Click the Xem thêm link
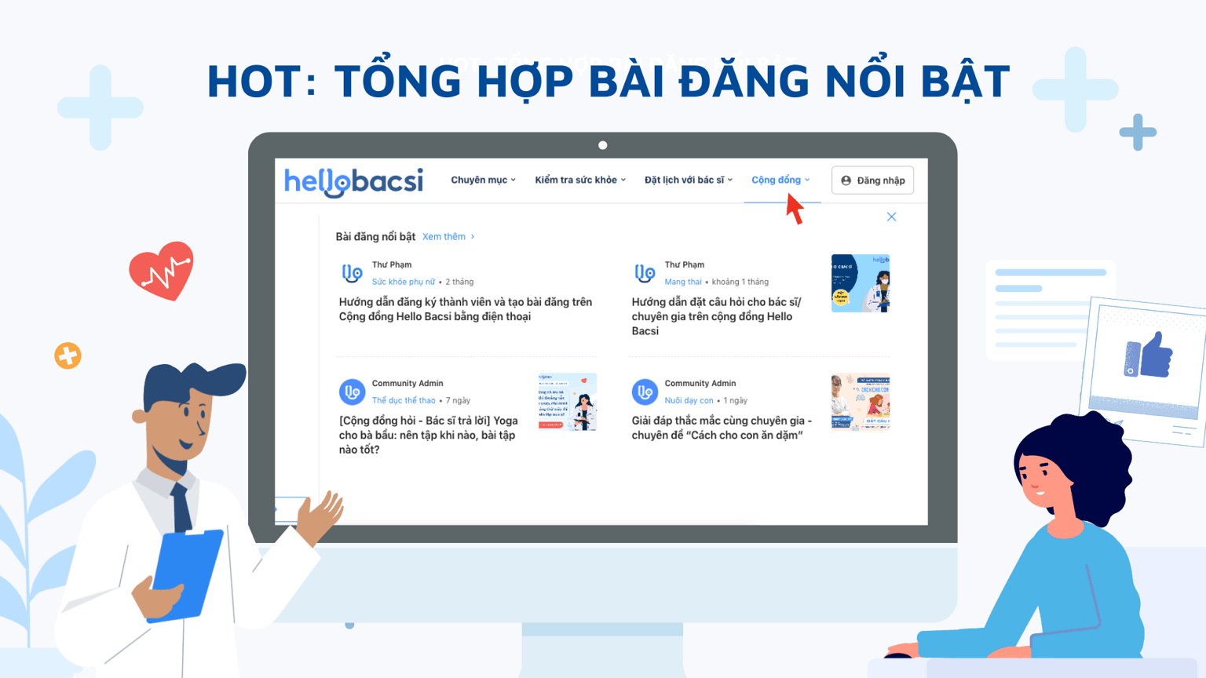Image resolution: width=1206 pixels, height=678 pixels. pyautogui.click(x=444, y=236)
